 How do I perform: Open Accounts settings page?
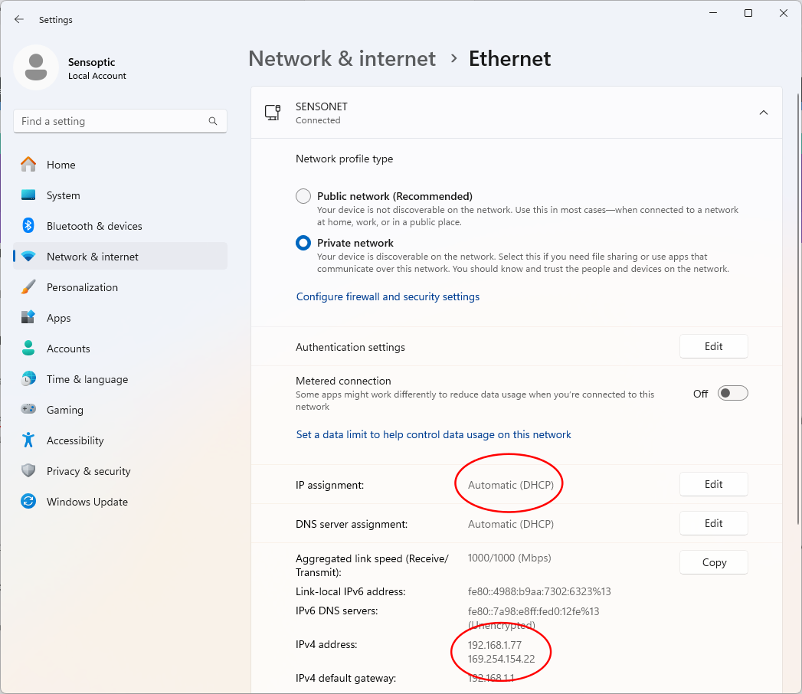point(120,349)
